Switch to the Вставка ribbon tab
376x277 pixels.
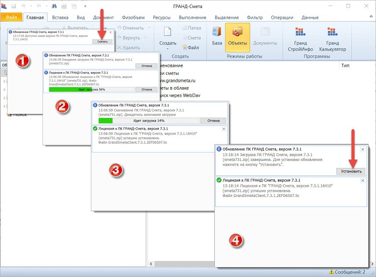[x=60, y=18]
